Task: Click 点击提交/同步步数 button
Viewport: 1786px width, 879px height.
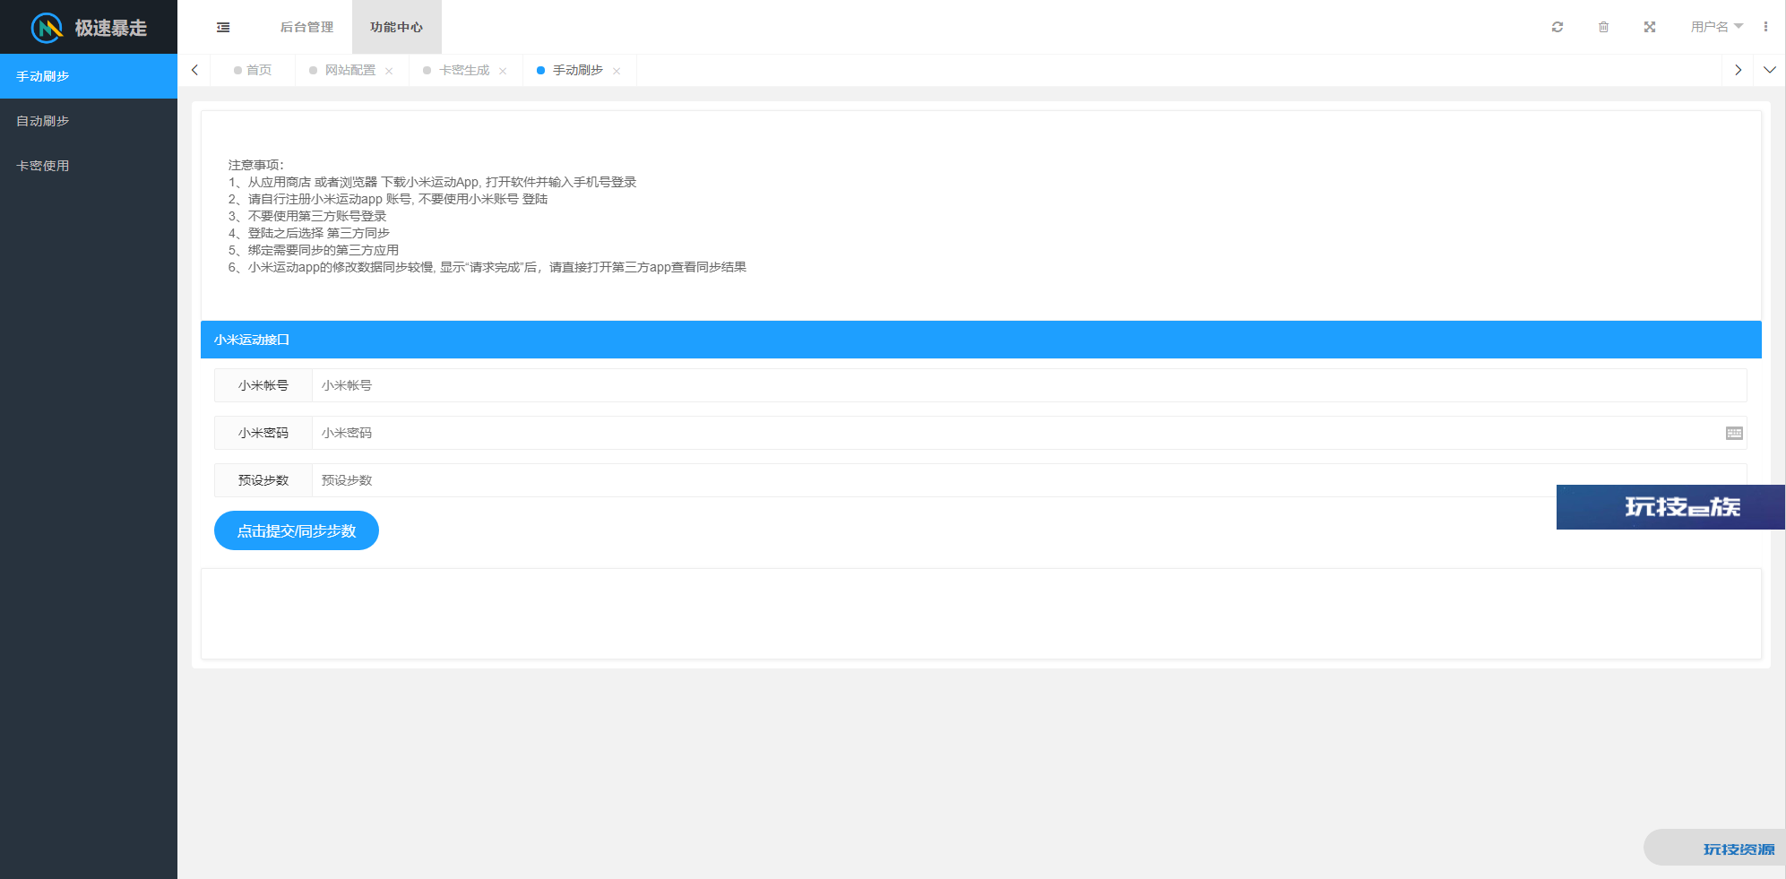Action: click(x=297, y=530)
